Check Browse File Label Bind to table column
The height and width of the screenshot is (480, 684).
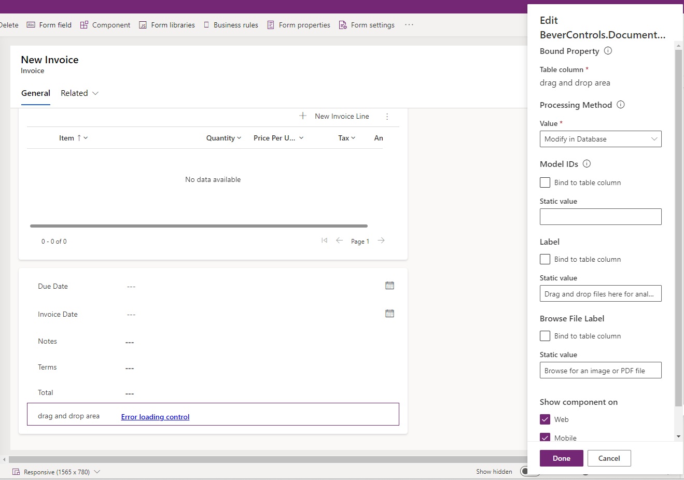click(x=545, y=336)
